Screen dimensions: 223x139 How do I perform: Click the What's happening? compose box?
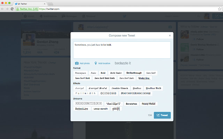click(126, 27)
